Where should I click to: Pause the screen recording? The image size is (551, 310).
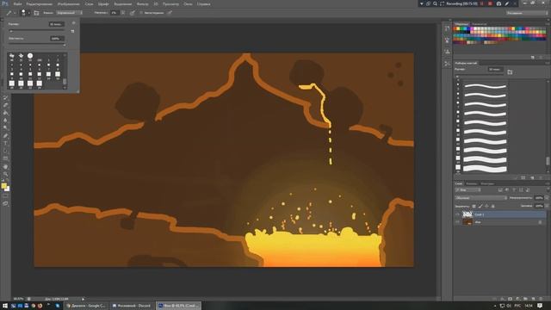(482, 3)
